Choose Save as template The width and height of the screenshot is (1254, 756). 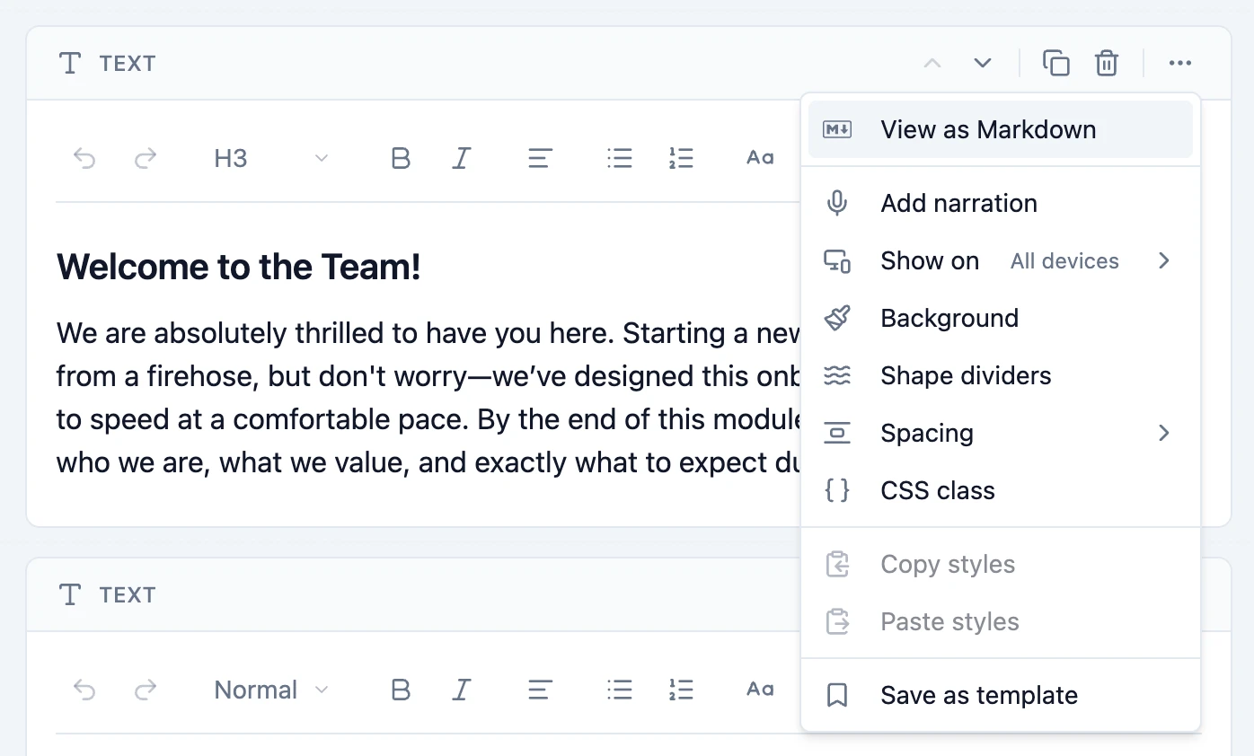1001,695
